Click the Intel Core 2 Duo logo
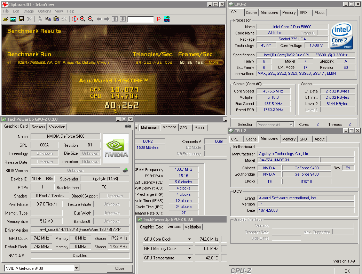 (341, 36)
